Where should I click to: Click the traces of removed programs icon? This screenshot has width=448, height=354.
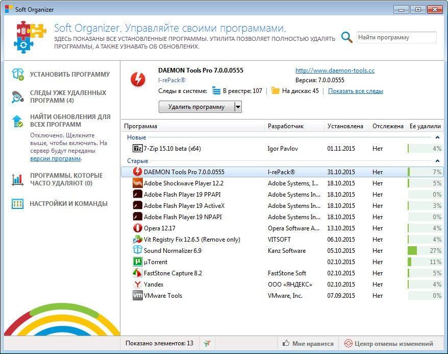18,97
